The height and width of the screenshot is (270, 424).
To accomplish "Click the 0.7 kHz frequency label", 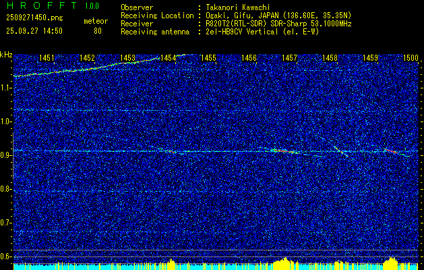I will 5,223.
